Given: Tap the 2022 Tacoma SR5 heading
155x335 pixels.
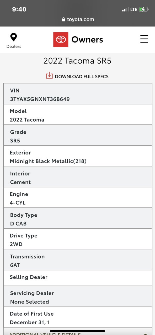Looking at the screenshot, I should tap(77, 61).
